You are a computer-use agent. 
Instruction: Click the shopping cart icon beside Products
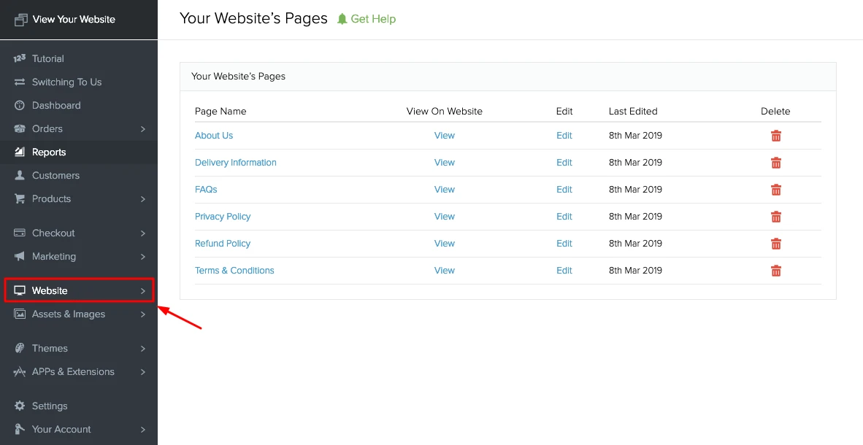point(20,198)
